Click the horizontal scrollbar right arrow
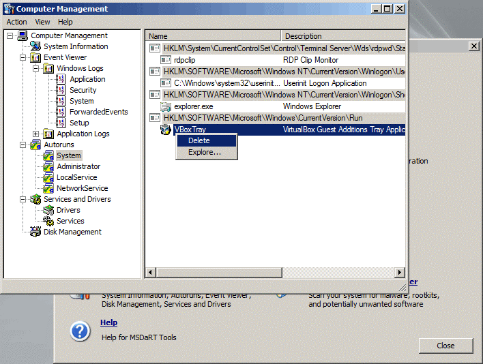The height and width of the screenshot is (364, 483). (400, 272)
